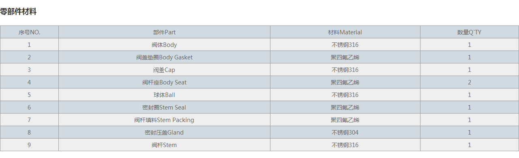Click the 阀杆座Body Seat cell
Screen dimensions: 519x158
pos(164,82)
